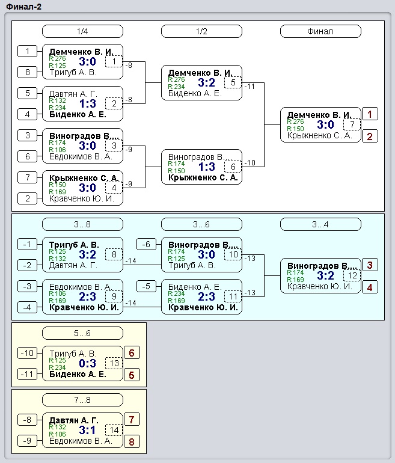The height and width of the screenshot is (463, 395).
Task: Click Евдокимов В. А. name in match 14
Action: click(81, 441)
